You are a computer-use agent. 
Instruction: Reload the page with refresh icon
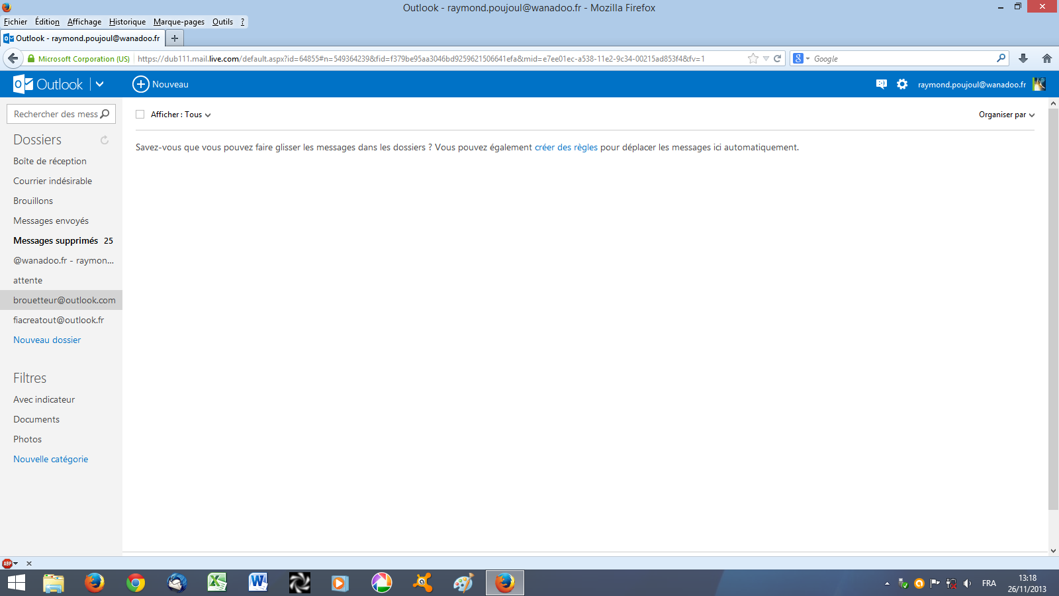pos(778,58)
